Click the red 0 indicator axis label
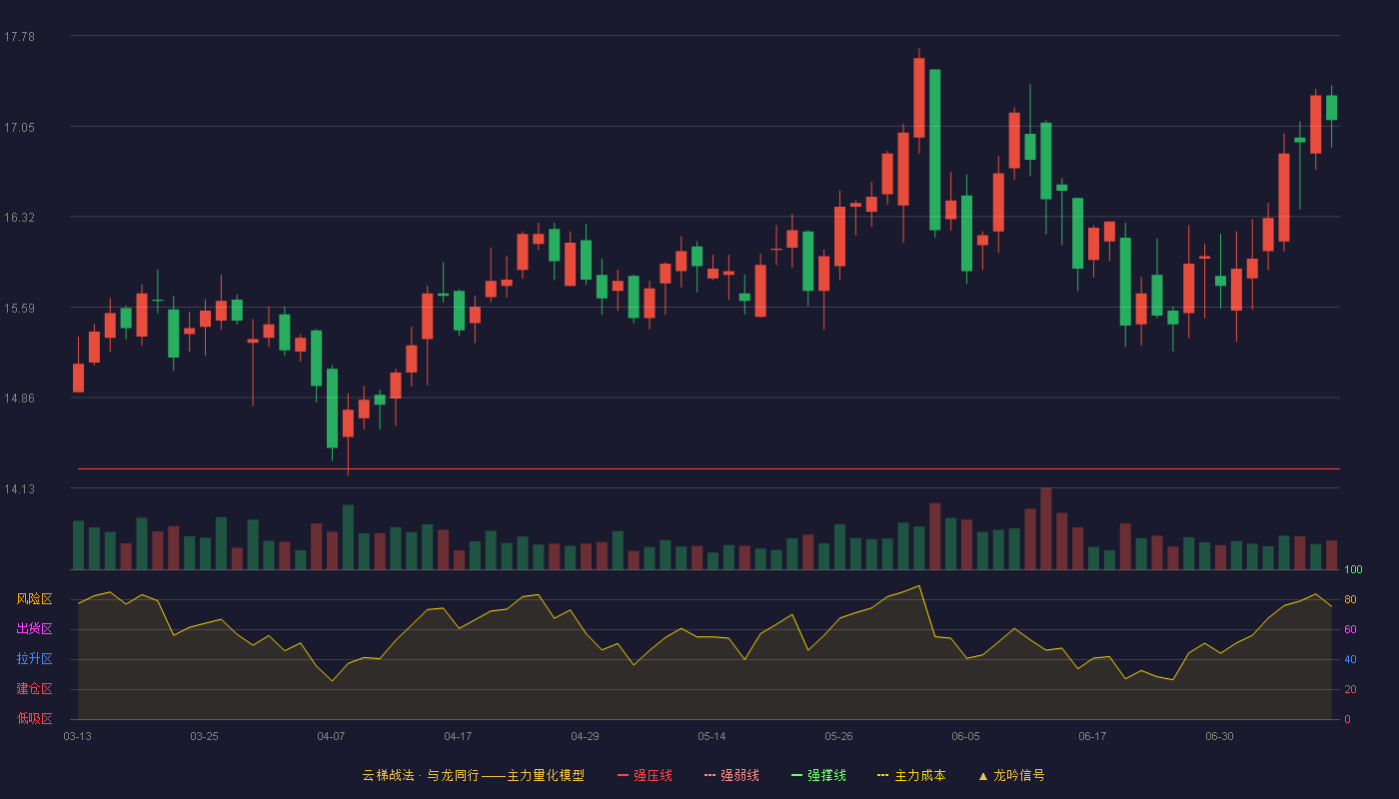 [x=1347, y=719]
